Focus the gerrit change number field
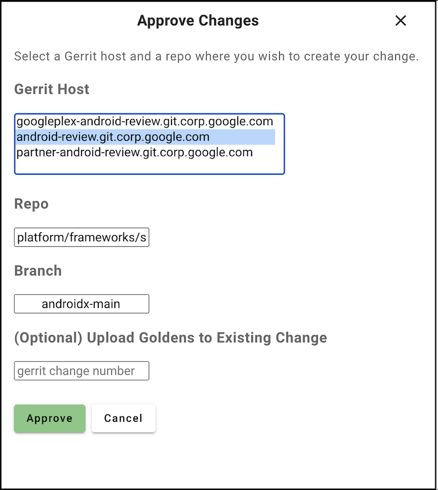The width and height of the screenshot is (438, 490). (x=82, y=371)
